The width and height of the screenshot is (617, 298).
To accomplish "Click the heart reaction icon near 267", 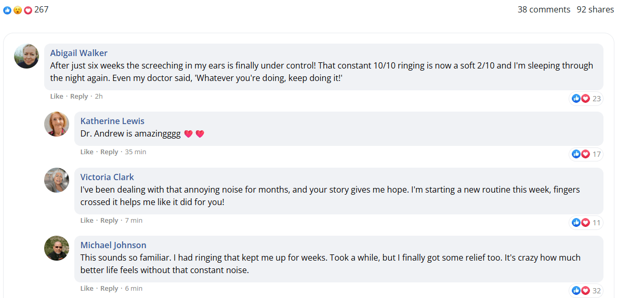I will [28, 10].
